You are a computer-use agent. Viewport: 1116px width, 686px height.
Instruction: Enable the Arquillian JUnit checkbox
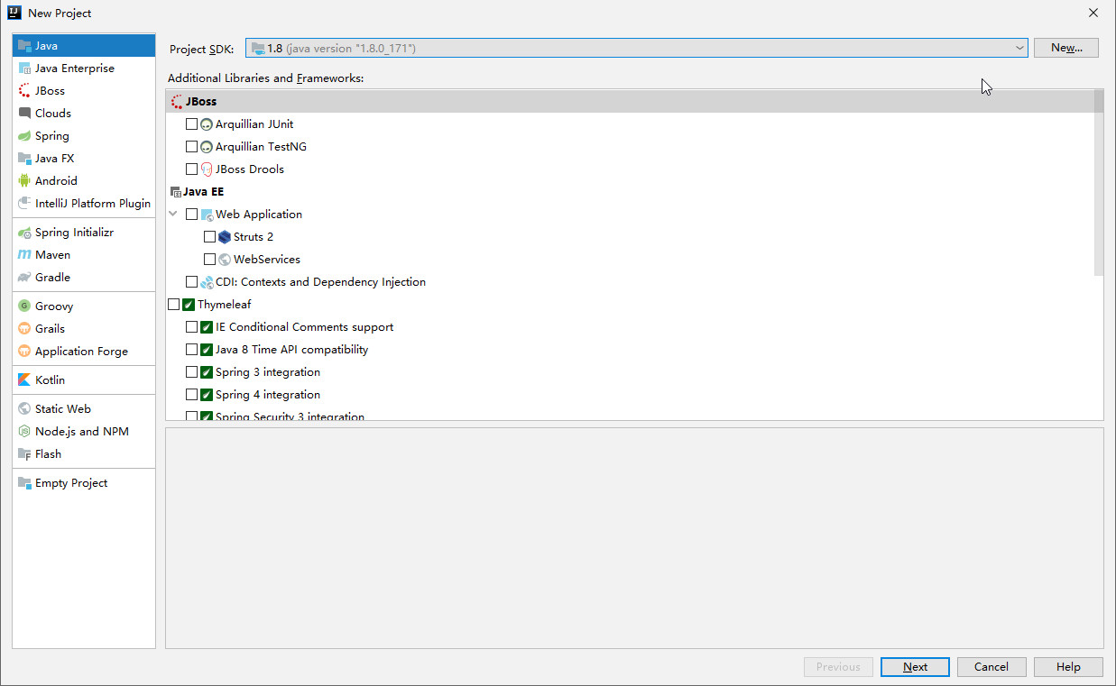tap(191, 123)
